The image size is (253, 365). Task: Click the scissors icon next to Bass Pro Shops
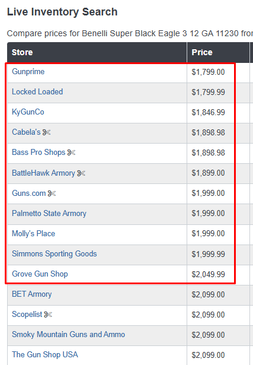coord(71,153)
